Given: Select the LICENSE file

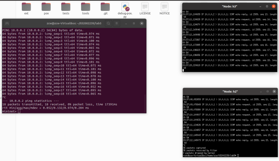Looking at the screenshot, I should (x=145, y=8).
